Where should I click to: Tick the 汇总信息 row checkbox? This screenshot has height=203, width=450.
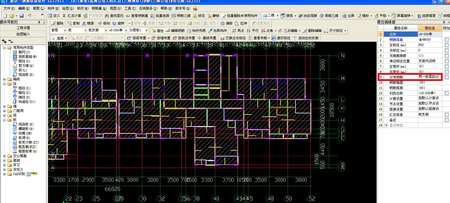click(x=447, y=115)
